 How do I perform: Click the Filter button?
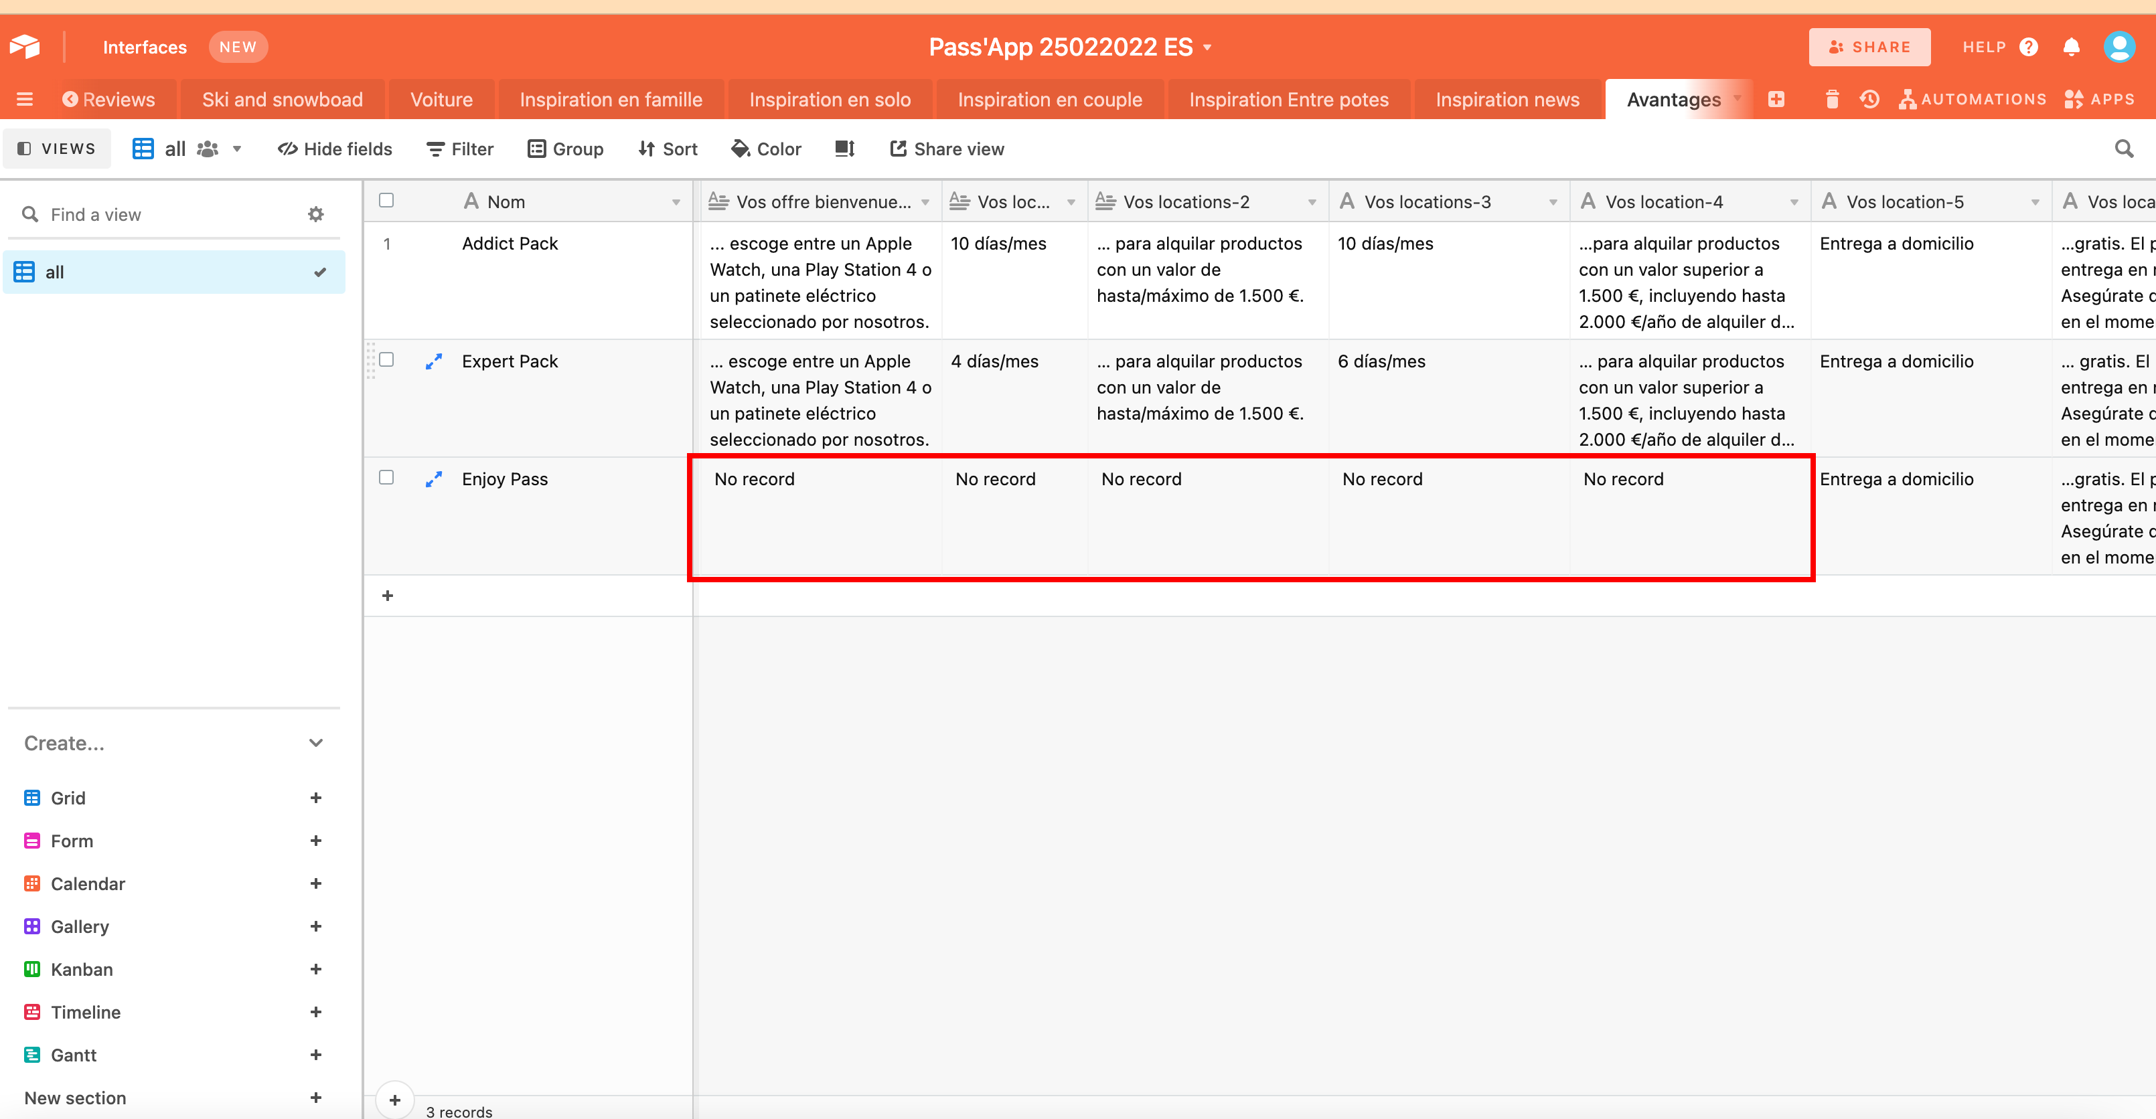[461, 149]
